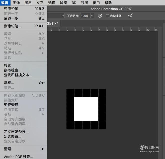165x159 pixels.
Task: Open the 窗口 menu
Action: point(96,3)
